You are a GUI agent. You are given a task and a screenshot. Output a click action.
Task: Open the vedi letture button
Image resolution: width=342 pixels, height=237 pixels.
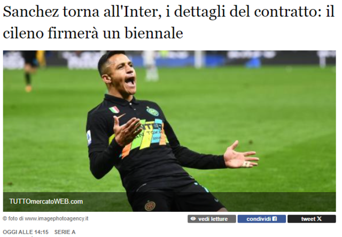[x=212, y=219]
